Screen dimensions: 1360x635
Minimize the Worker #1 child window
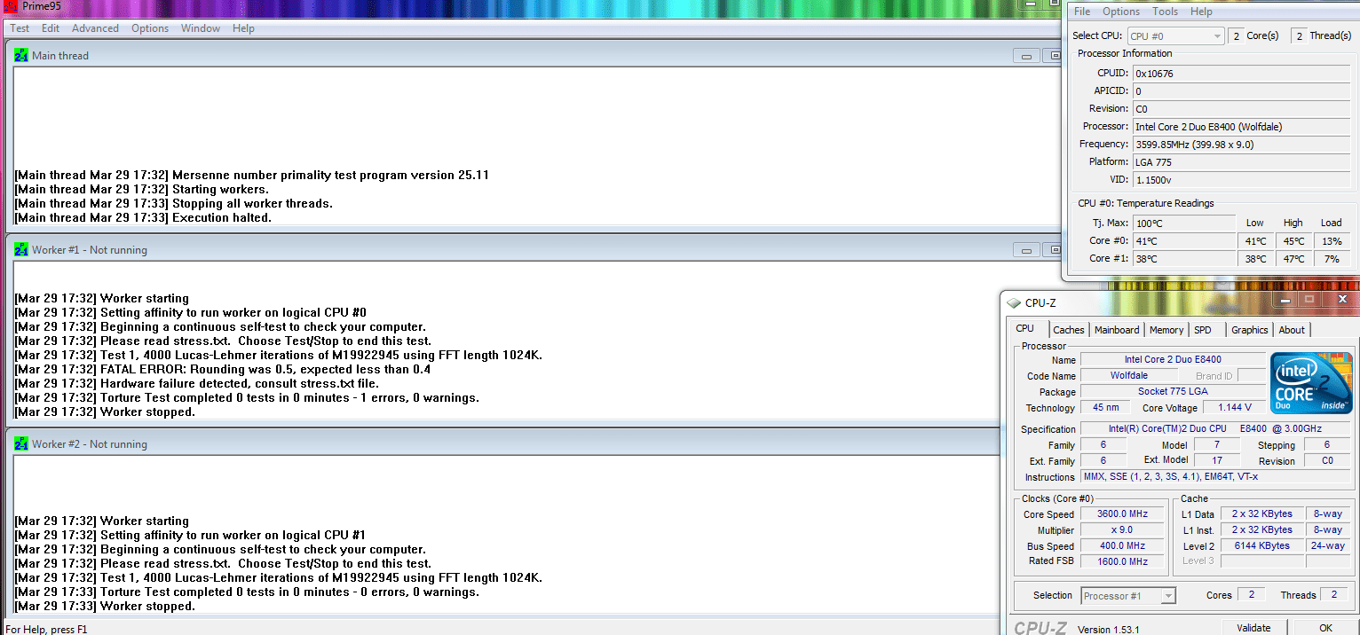coord(1026,250)
